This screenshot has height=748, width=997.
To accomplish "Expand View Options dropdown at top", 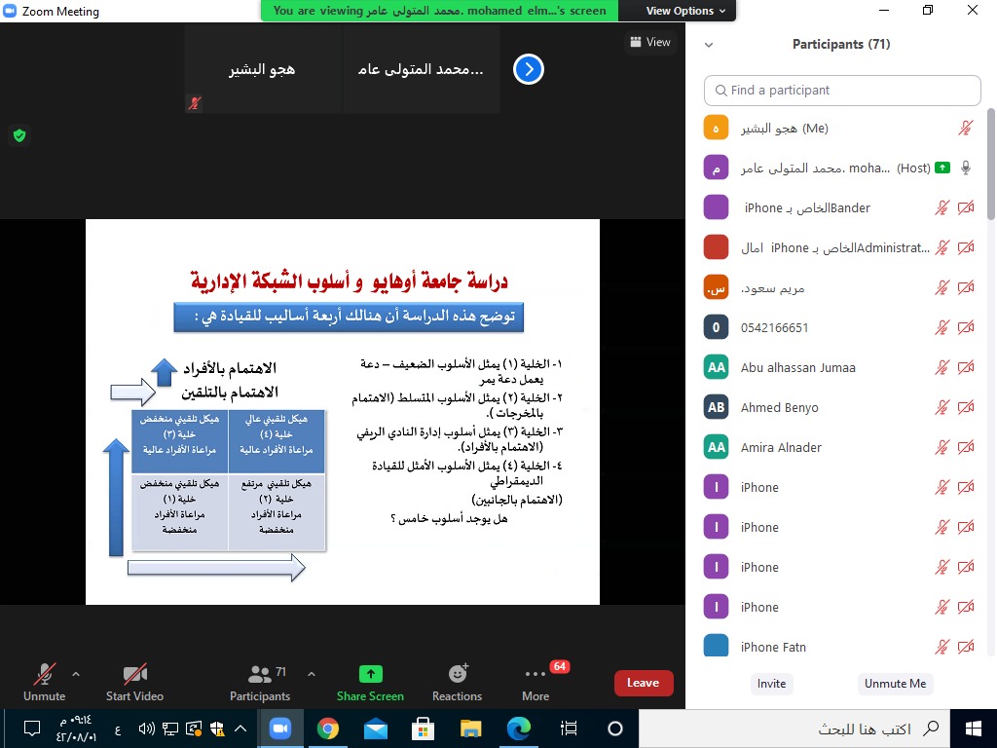I will [x=686, y=11].
